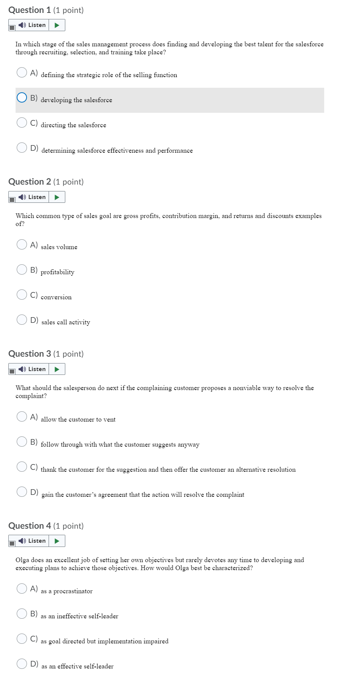Viewport: 339px width, 681px height.
Task: Select answer D, determining salesforce effectiveness and performance
Action: tap(22, 147)
